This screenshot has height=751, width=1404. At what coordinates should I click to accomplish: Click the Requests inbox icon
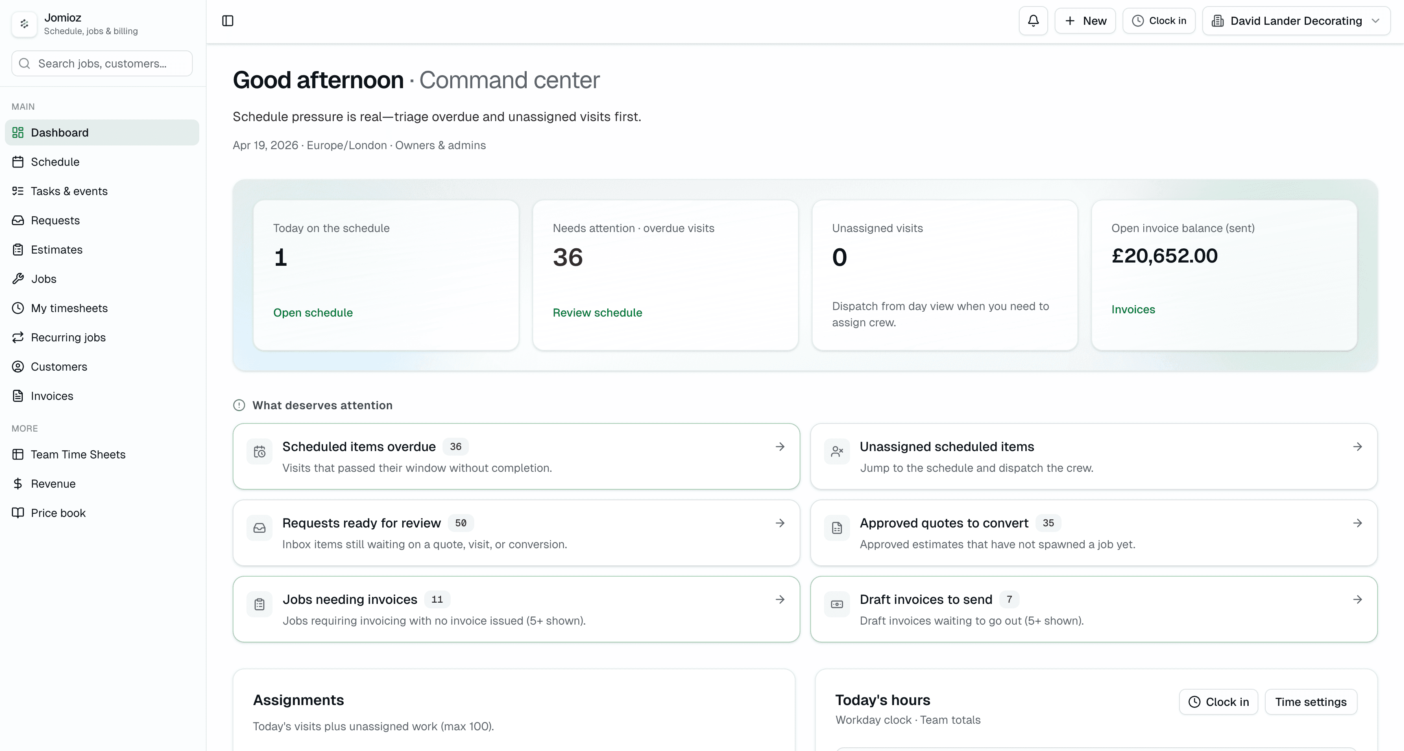(x=18, y=221)
